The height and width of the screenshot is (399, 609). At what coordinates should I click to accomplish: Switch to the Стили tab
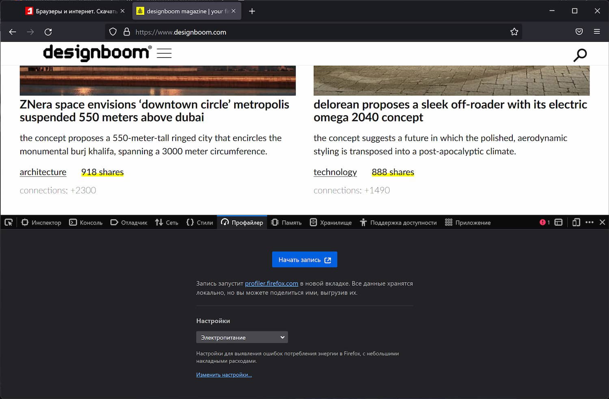point(199,222)
